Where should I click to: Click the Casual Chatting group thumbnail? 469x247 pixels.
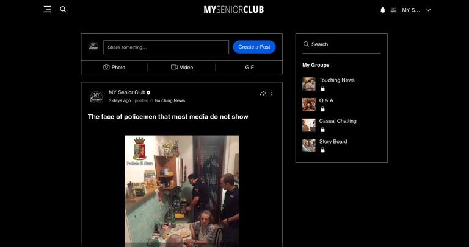[x=308, y=125]
